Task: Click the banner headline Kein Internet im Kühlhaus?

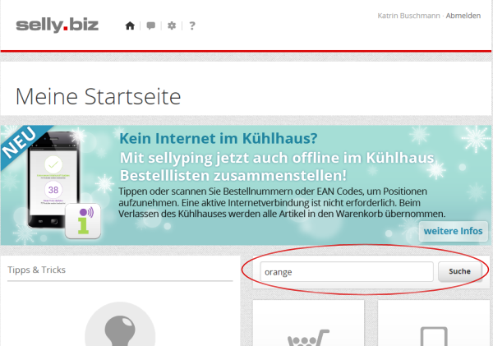Action: pyautogui.click(x=219, y=138)
